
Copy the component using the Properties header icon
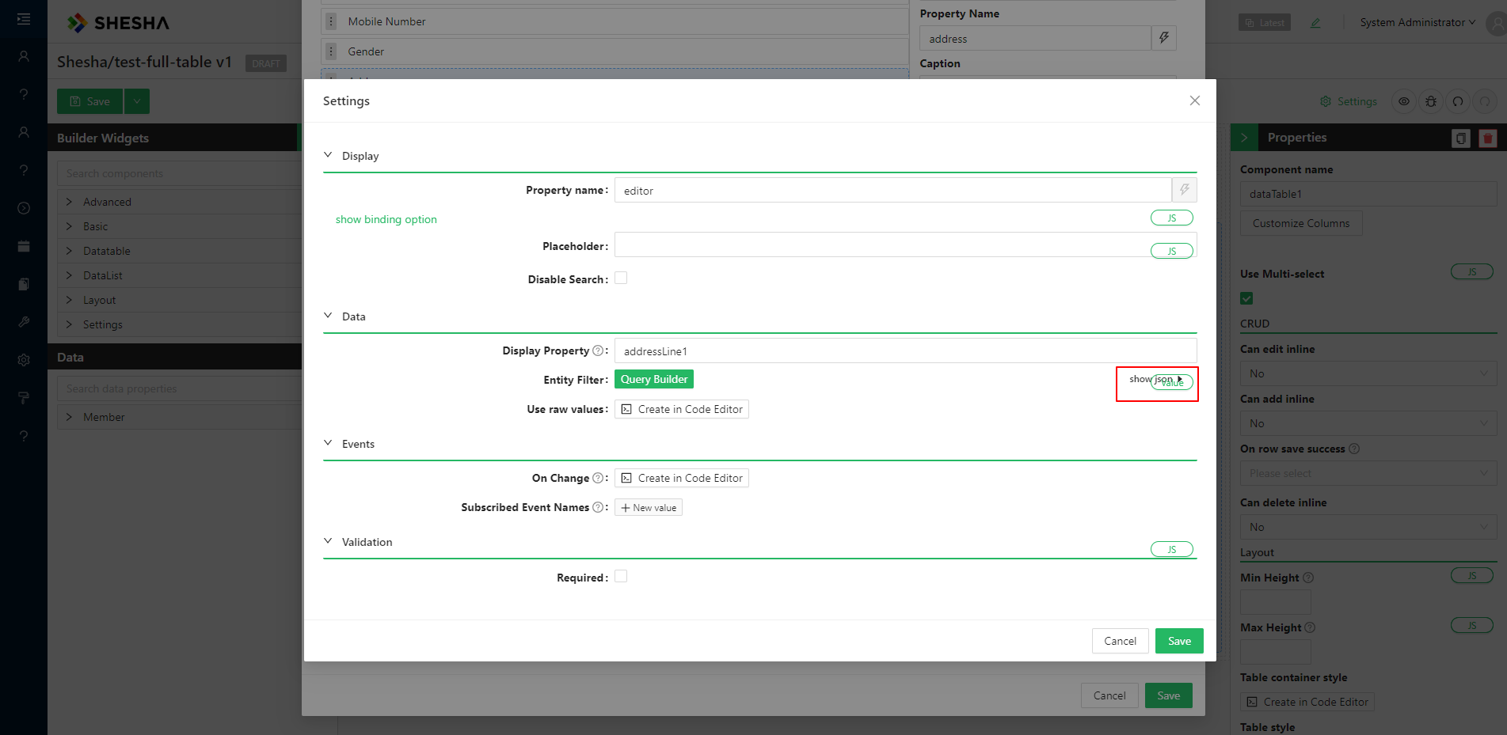coord(1460,138)
